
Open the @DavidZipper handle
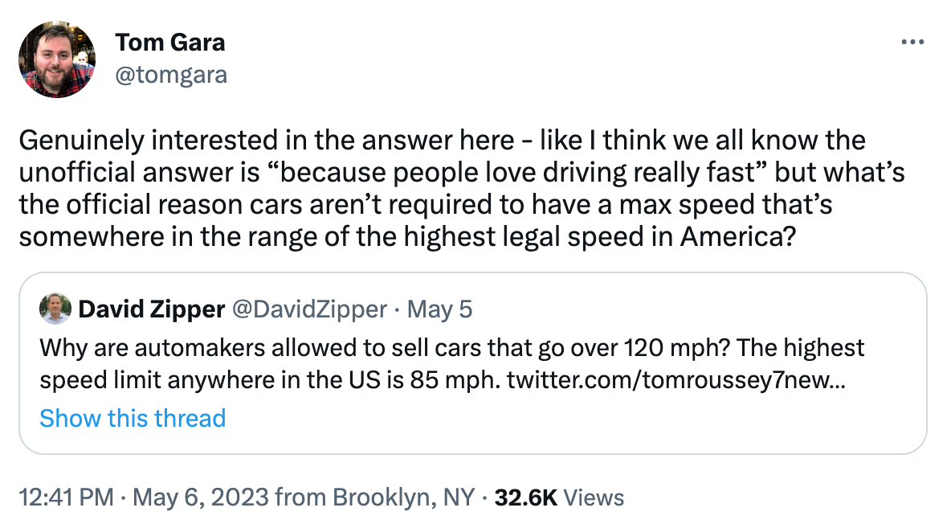click(x=309, y=309)
